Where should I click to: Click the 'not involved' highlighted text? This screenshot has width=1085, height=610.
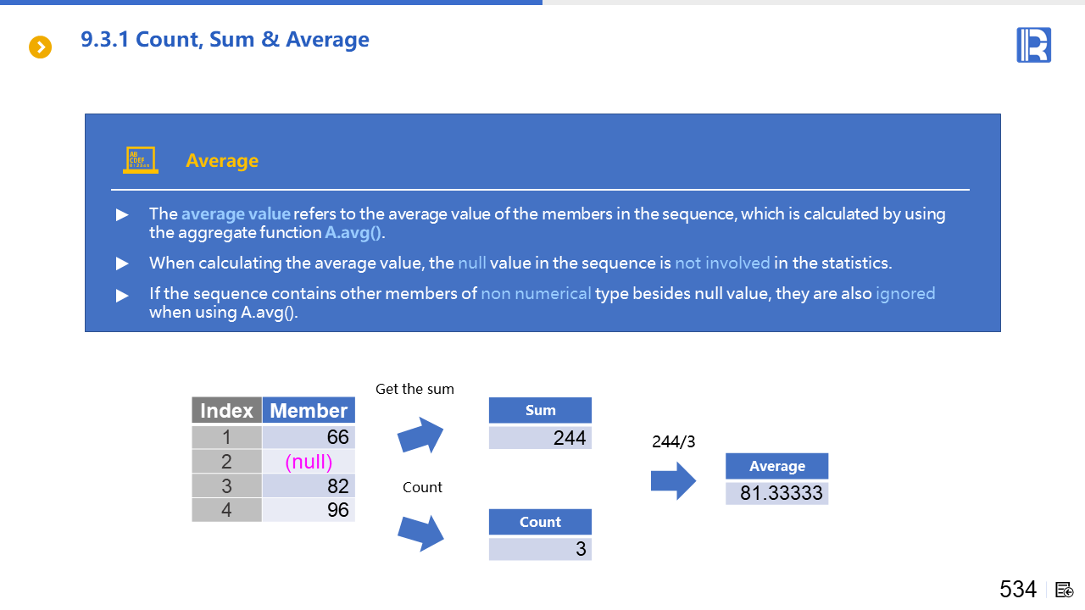(722, 263)
